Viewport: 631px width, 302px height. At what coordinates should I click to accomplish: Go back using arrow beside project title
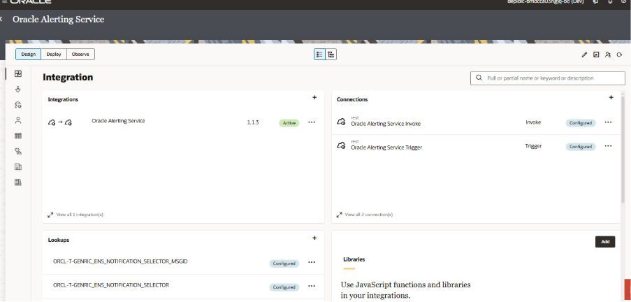tap(1, 19)
